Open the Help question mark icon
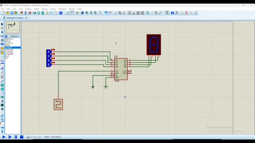This screenshot has height=143, width=255. 61,13
